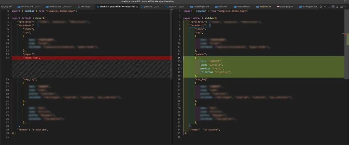Go to previous change with up arrow
Image resolution: width=349 pixels, height=145 pixels.
pos(325,6)
